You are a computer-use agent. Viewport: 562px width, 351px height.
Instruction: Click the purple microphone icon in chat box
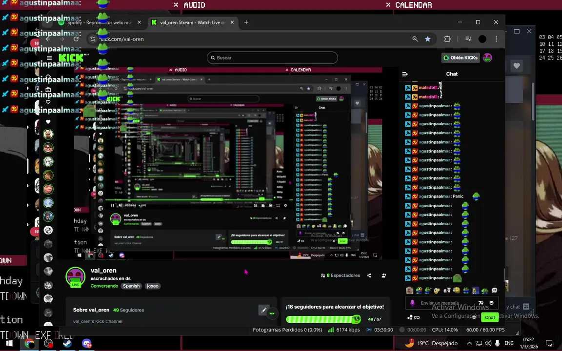tap(412, 303)
